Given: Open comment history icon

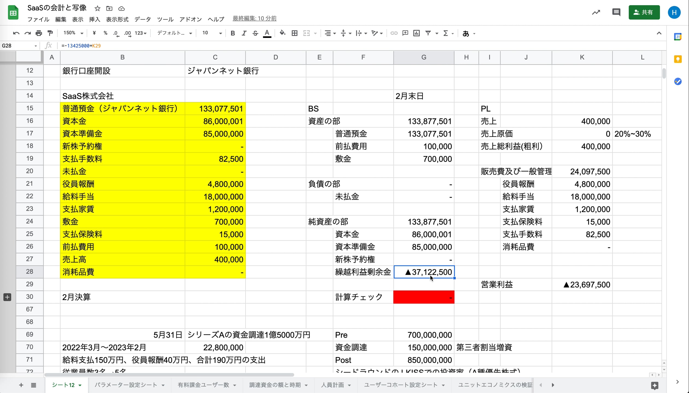Looking at the screenshot, I should click(616, 12).
